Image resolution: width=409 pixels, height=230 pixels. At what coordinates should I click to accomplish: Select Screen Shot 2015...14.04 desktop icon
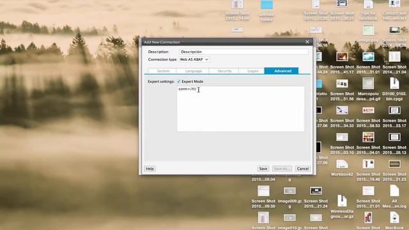pyautogui.click(x=237, y=4)
